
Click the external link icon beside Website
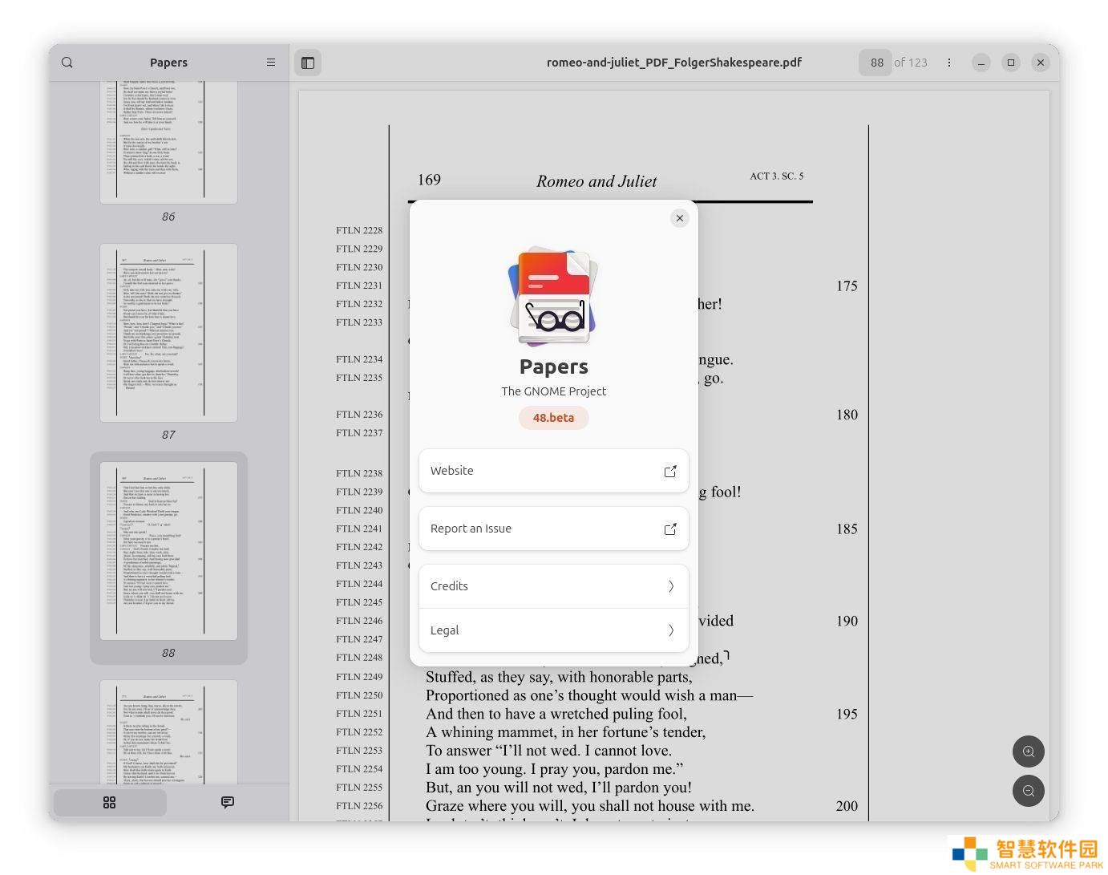pos(670,472)
